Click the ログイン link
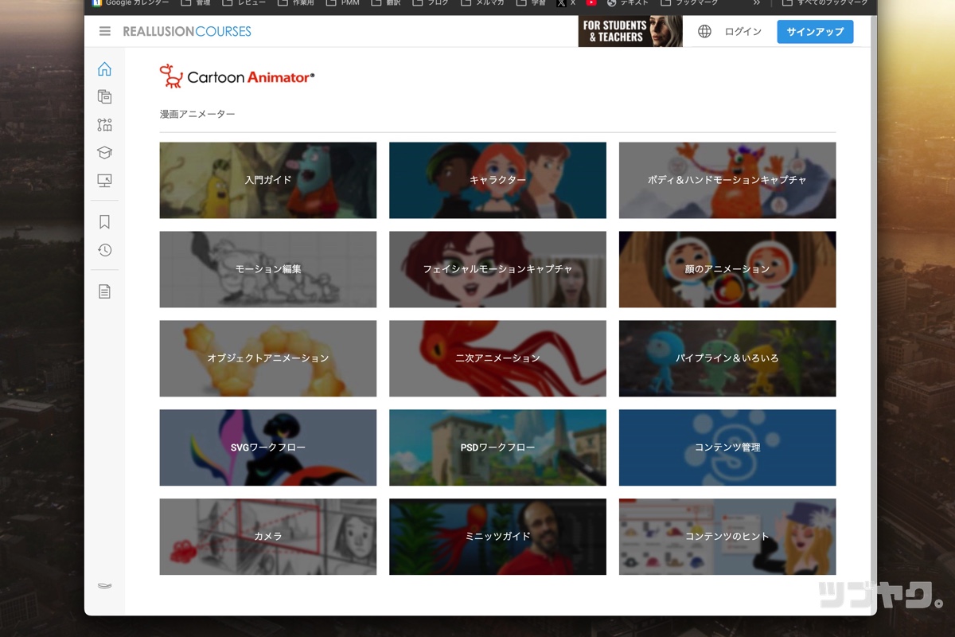Viewport: 955px width, 637px height. (x=743, y=32)
